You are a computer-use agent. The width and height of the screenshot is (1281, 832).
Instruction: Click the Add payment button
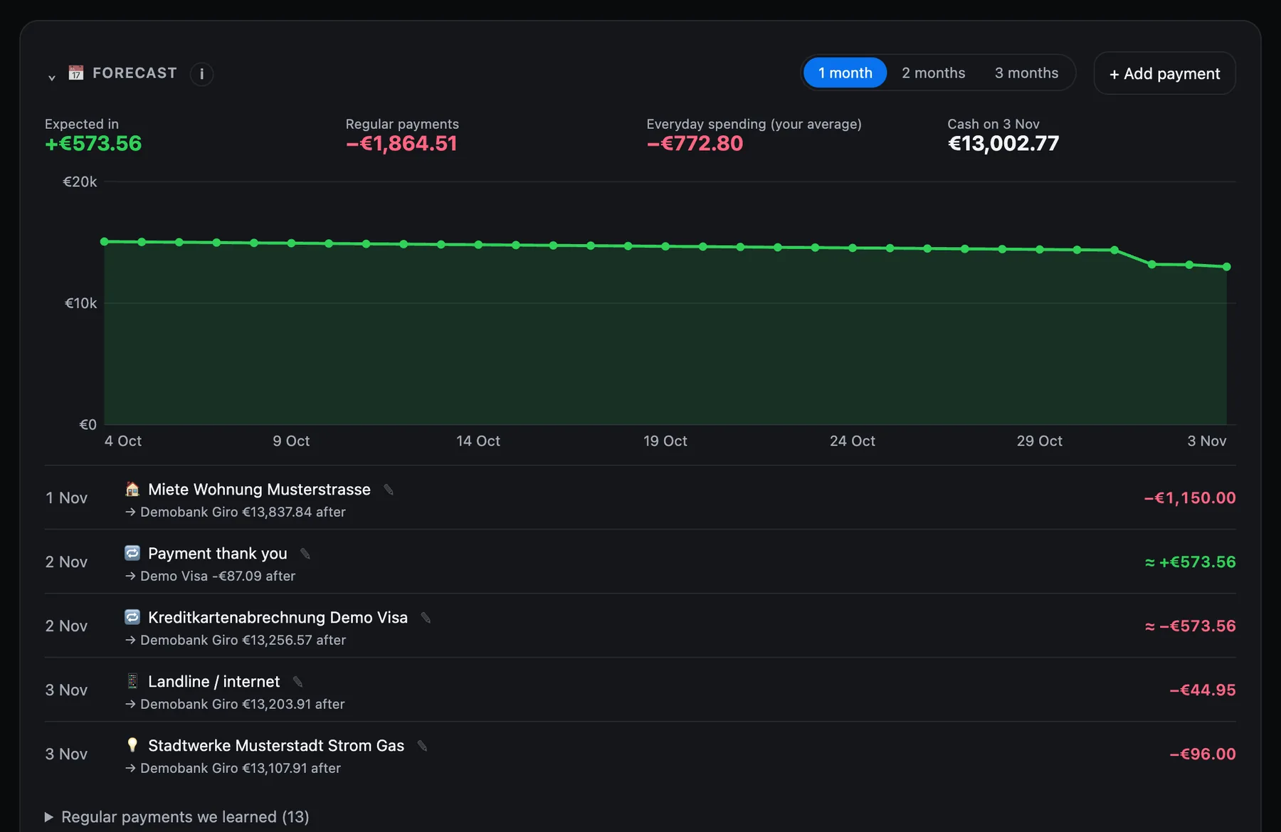pos(1164,73)
